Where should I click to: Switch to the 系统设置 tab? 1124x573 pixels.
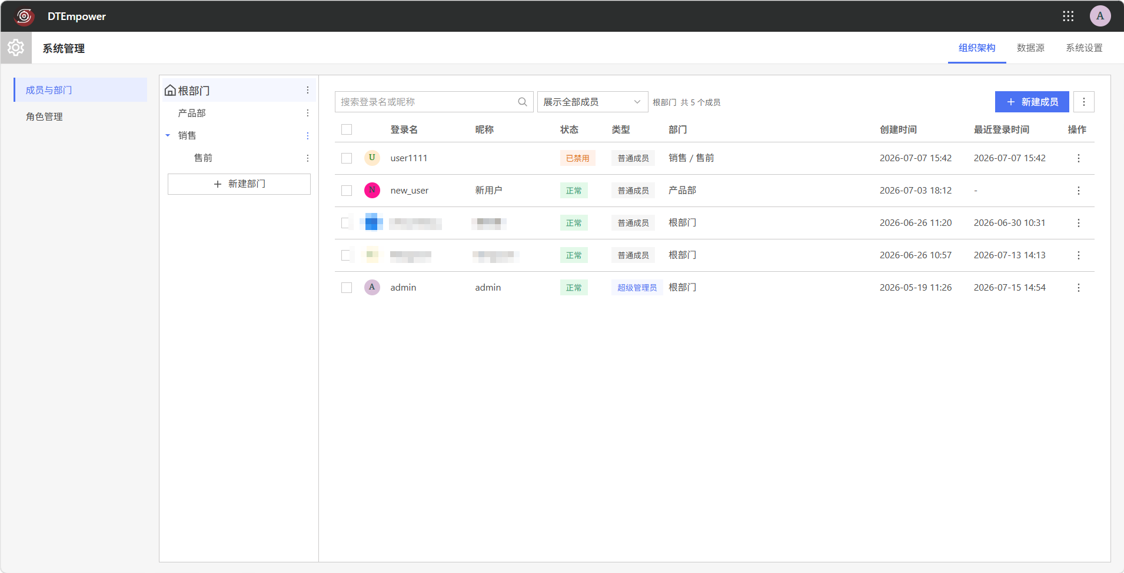tap(1084, 48)
